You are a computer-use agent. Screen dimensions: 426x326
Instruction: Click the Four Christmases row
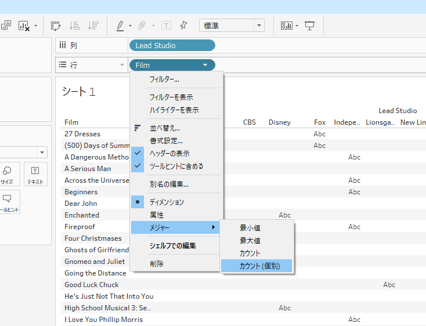point(93,238)
